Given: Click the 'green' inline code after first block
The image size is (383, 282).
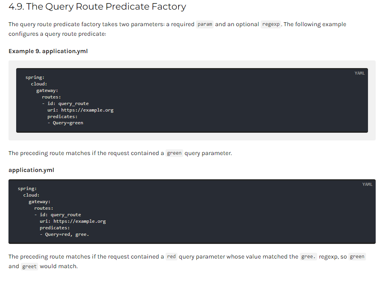Looking at the screenshot, I should 174,153.
